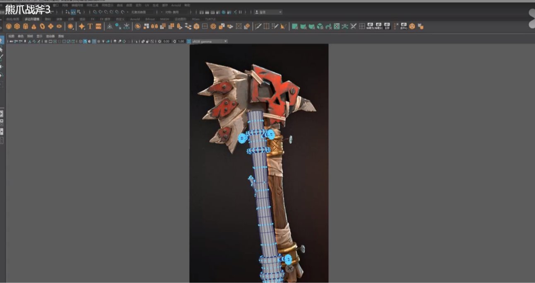Open the symmetry setting dropdown
This screenshot has width=535, height=283.
tap(175, 12)
